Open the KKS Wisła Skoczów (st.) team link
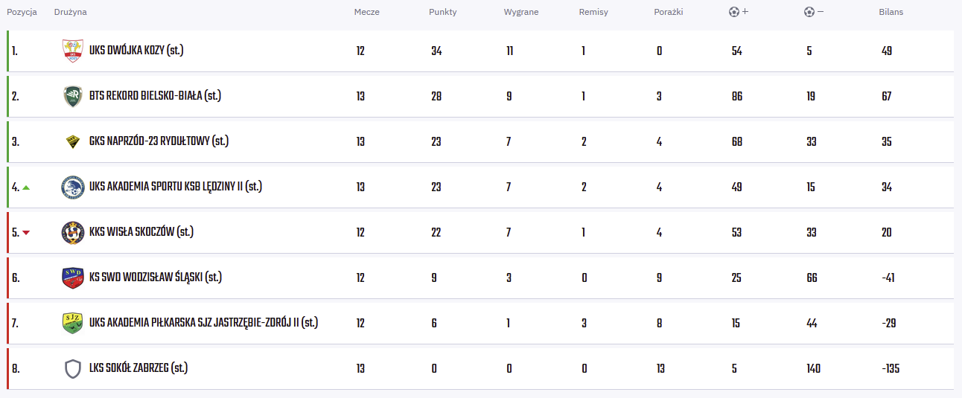Screen dimensions: 962x398 point(141,232)
